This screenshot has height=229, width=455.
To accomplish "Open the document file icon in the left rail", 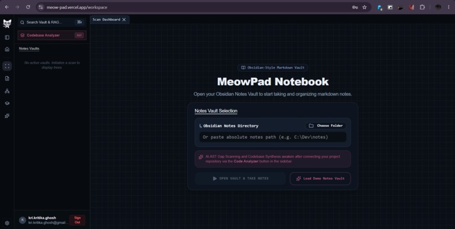I will click(x=7, y=78).
